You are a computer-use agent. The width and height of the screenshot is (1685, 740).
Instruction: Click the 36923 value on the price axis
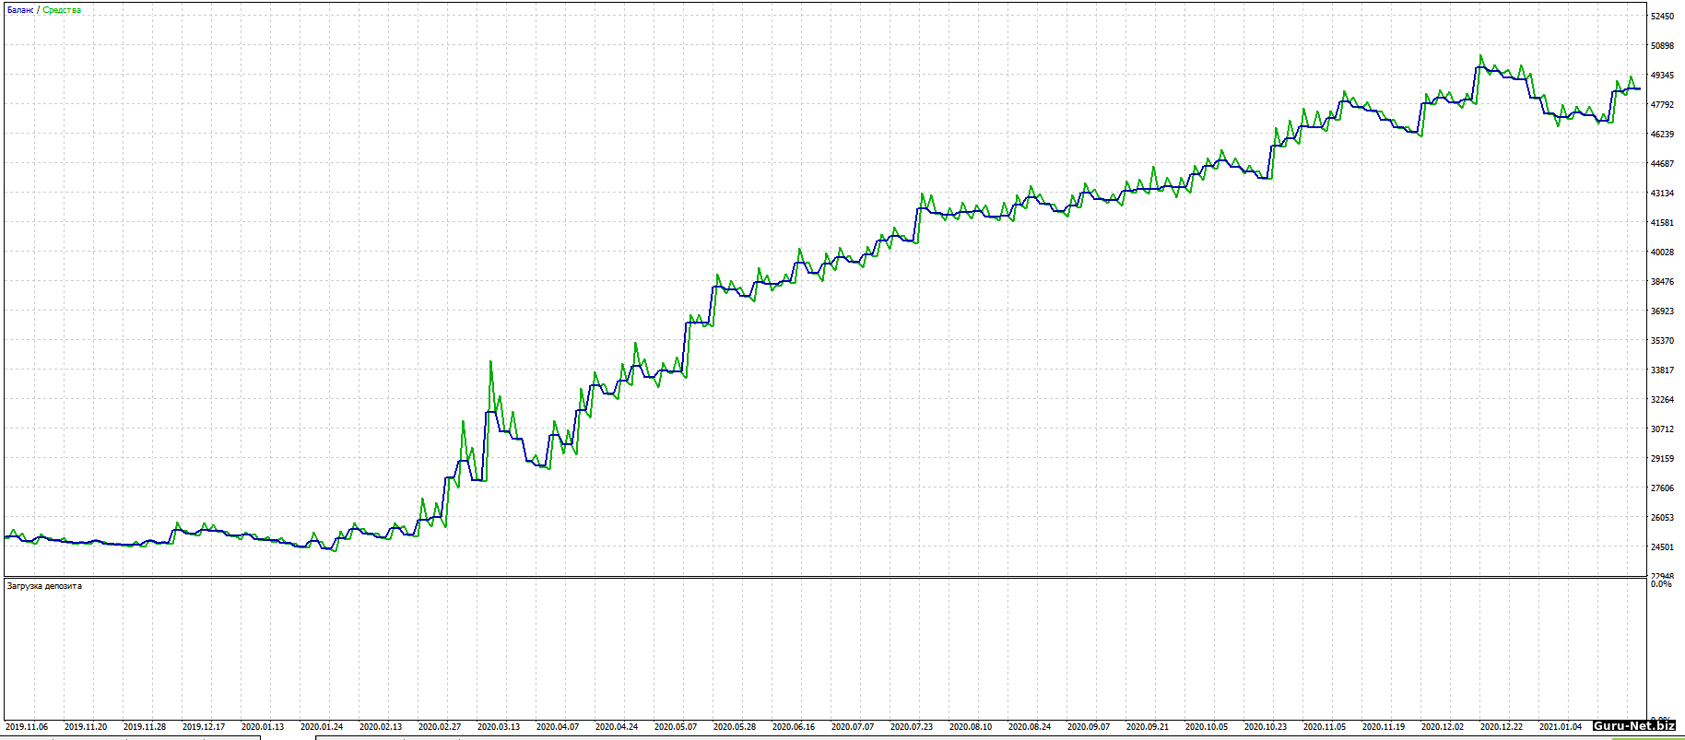[1663, 311]
